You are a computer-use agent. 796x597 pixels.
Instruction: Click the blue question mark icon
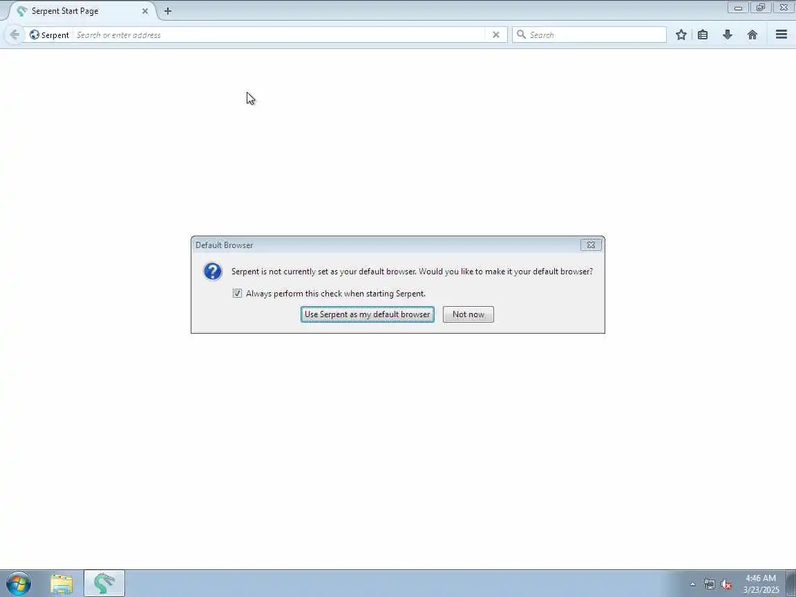(213, 272)
